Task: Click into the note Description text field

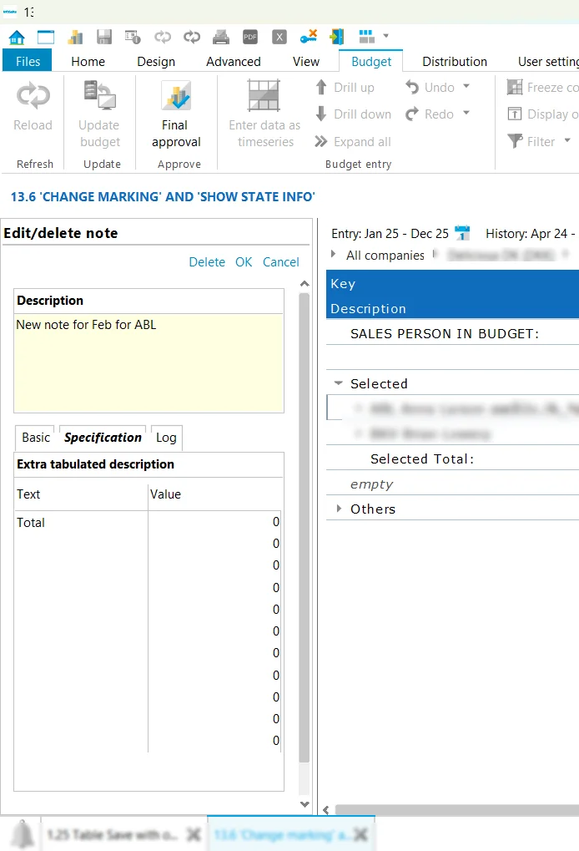Action: tap(149, 363)
